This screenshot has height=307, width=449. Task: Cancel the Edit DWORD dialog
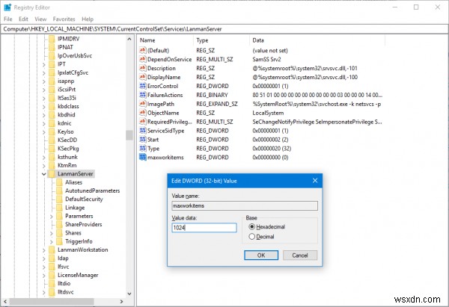pos(300,255)
